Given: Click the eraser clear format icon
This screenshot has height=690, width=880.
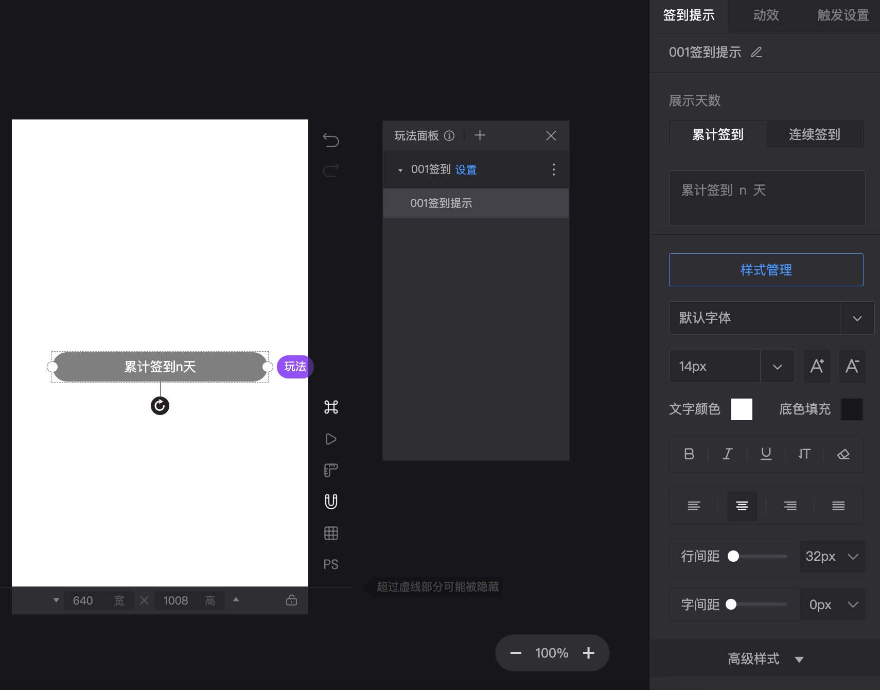Looking at the screenshot, I should [x=843, y=454].
